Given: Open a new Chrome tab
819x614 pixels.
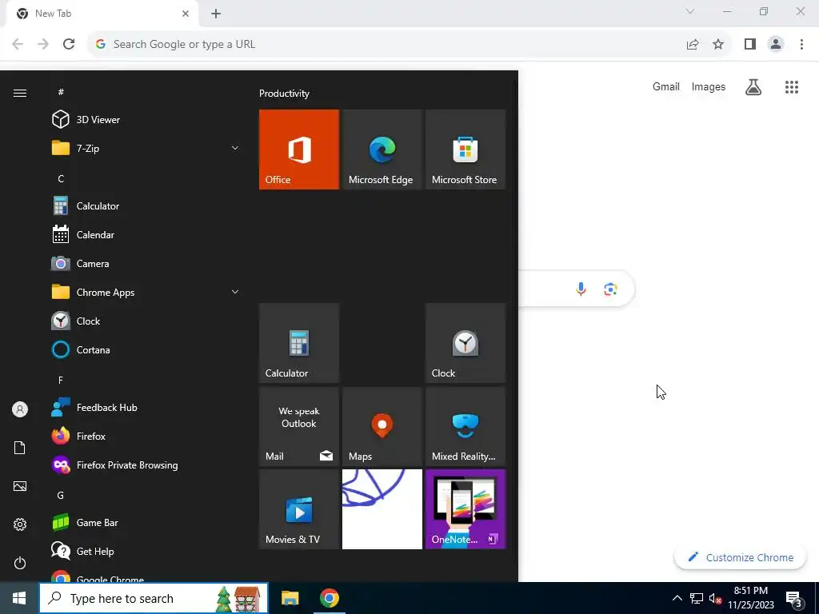Looking at the screenshot, I should tap(216, 14).
